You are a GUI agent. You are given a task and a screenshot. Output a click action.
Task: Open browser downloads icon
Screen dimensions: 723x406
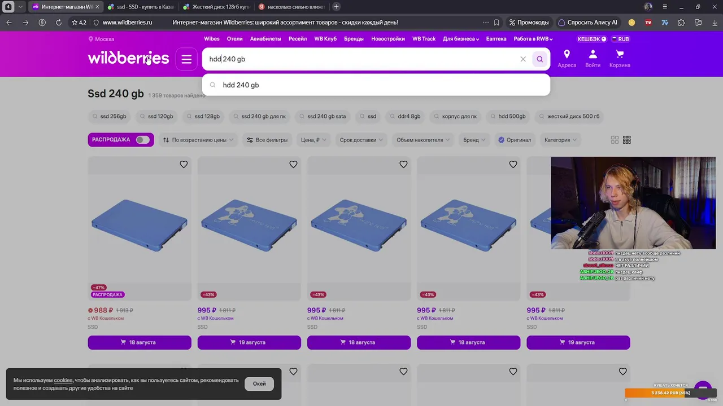click(x=715, y=23)
